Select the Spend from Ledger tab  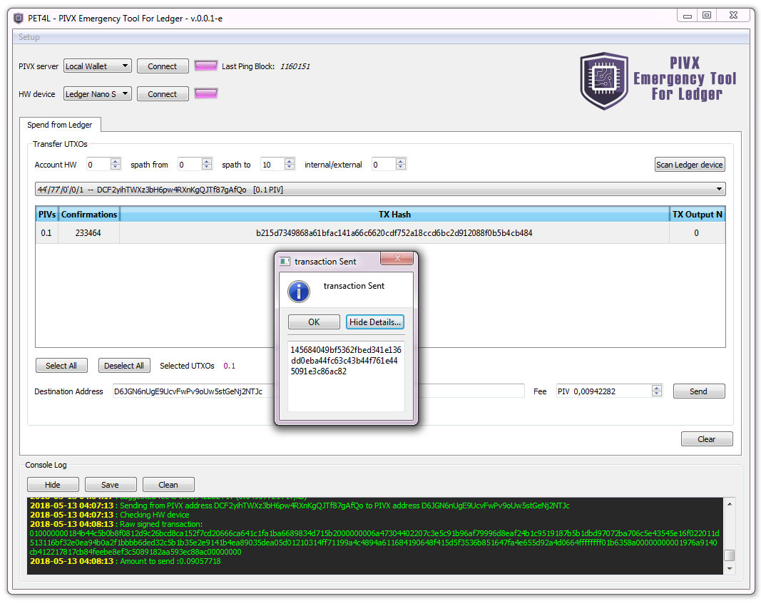[60, 125]
